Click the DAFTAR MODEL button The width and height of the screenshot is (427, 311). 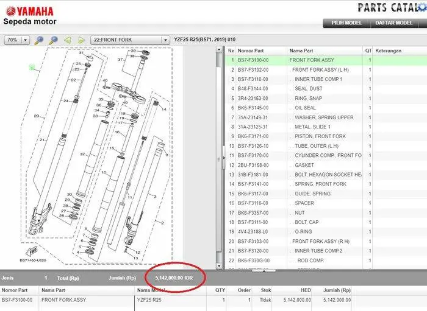coord(394,23)
